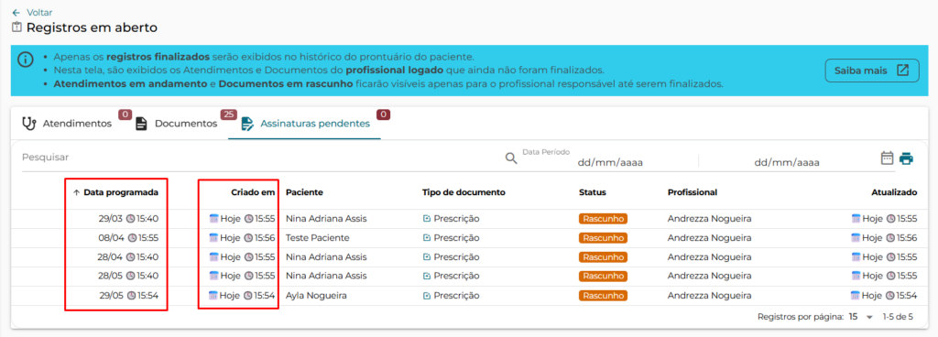Click Criado em calendar icon in Ayla Nogueira row
Image resolution: width=938 pixels, height=337 pixels.
pos(213,295)
